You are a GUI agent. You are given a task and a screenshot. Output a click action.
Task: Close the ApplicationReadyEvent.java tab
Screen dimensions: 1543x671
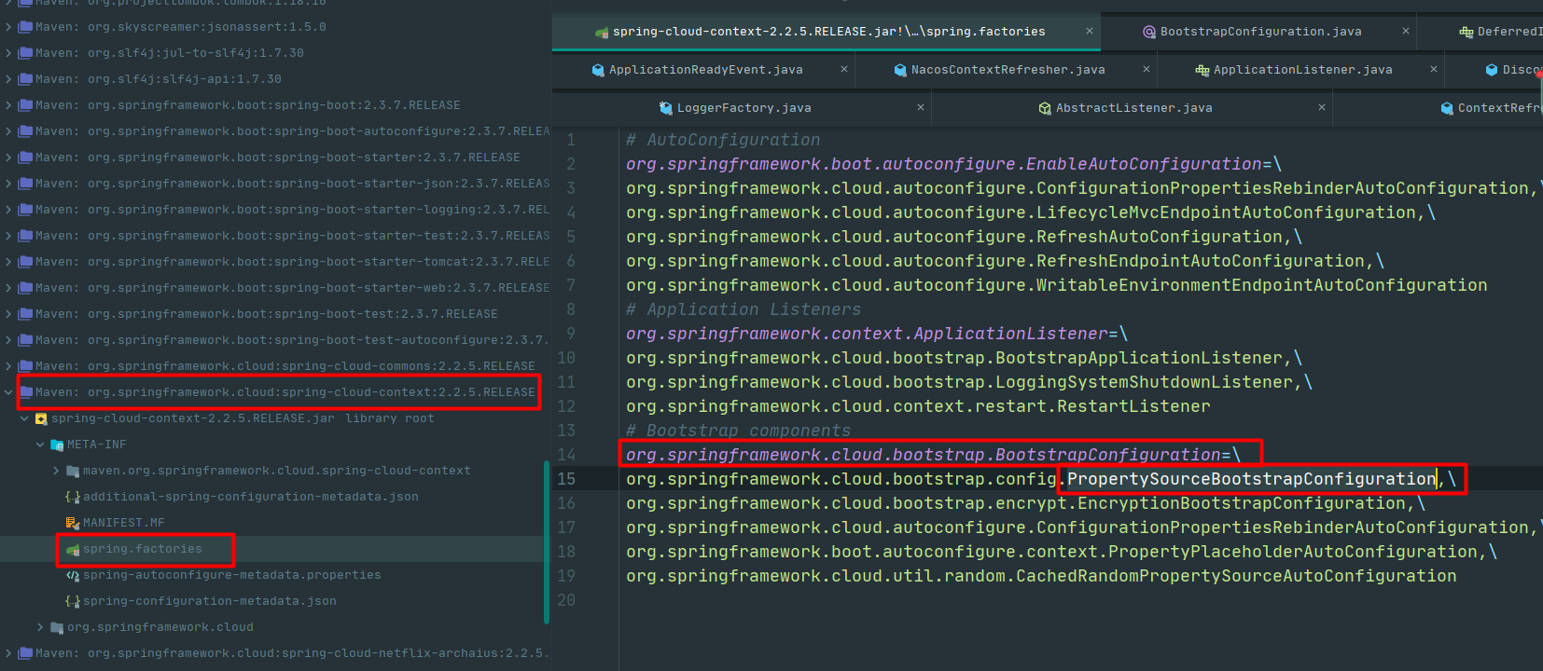843,70
